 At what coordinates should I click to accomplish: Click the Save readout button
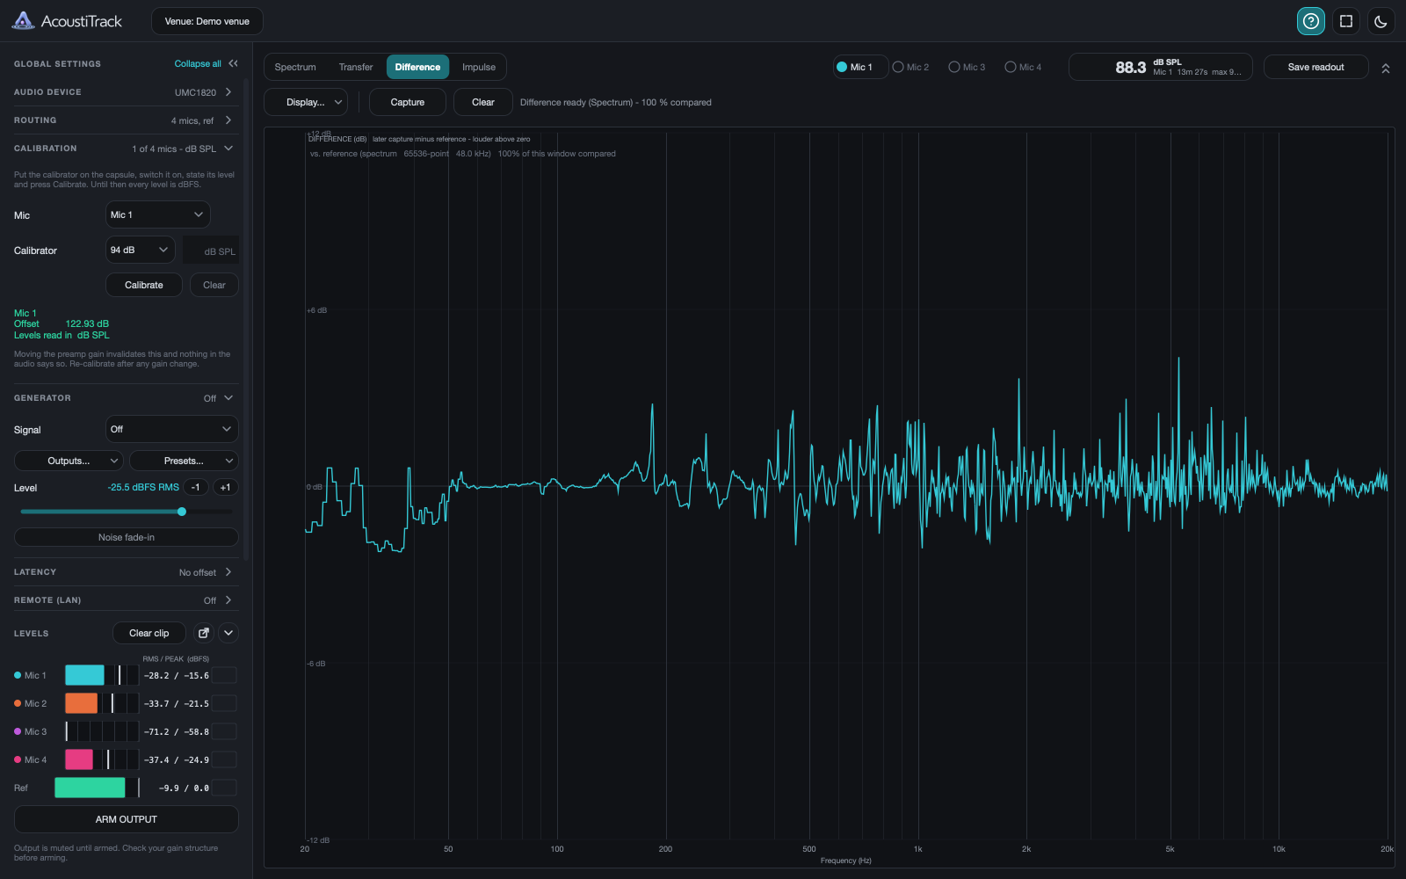coord(1315,67)
